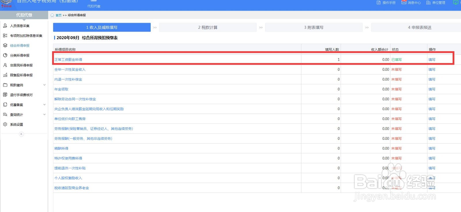Click the 单位管理 building icon
The height and width of the screenshot is (212, 461).
[428, 3]
